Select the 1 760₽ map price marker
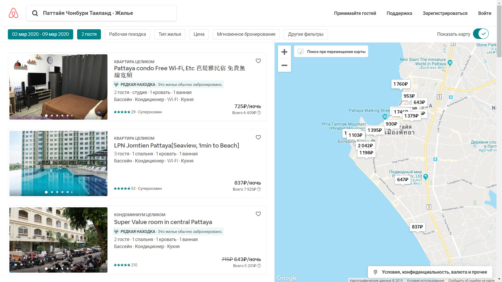The width and height of the screenshot is (502, 282). (401, 84)
